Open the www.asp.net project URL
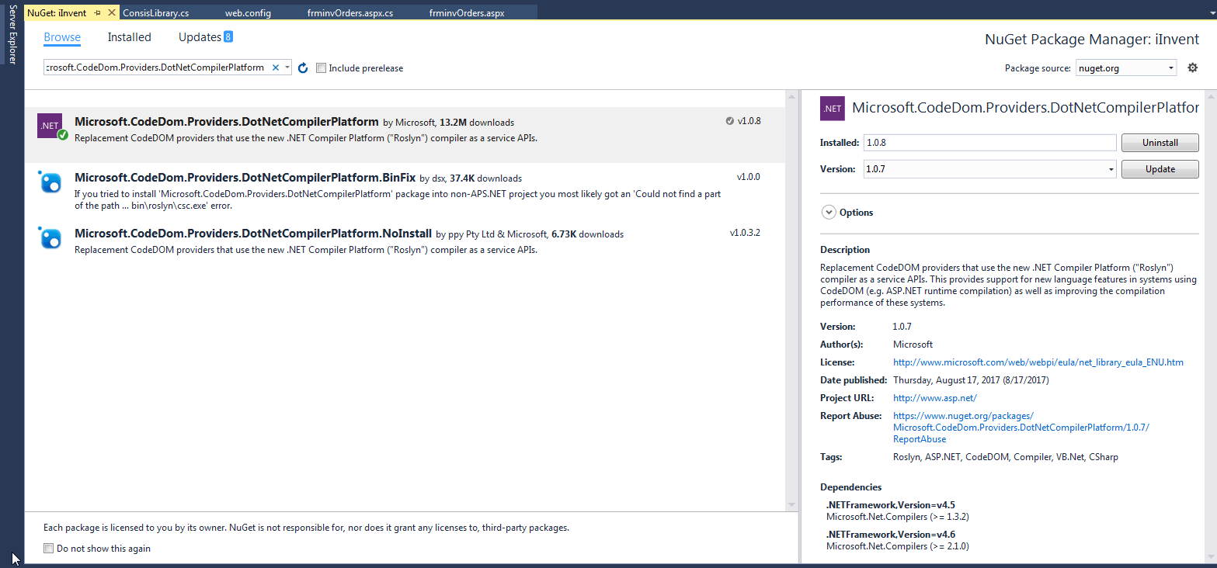The image size is (1217, 568). point(935,398)
